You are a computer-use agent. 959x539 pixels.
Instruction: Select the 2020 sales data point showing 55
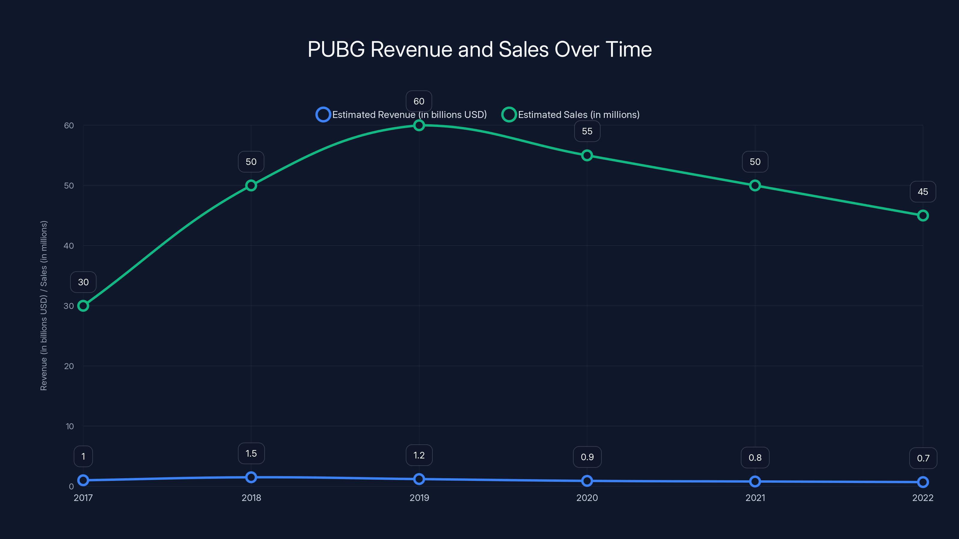click(x=587, y=155)
